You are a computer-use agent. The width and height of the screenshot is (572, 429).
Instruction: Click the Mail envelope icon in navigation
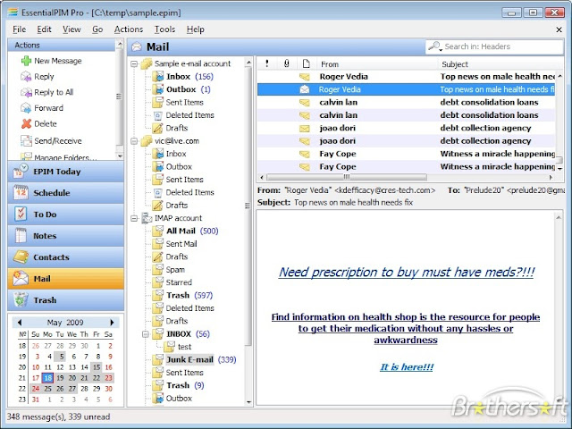click(x=21, y=278)
